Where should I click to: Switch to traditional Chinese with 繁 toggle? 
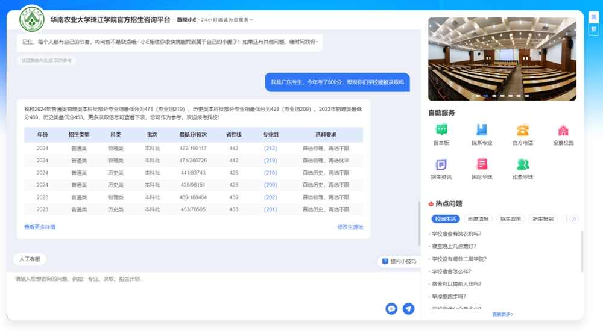593,29
